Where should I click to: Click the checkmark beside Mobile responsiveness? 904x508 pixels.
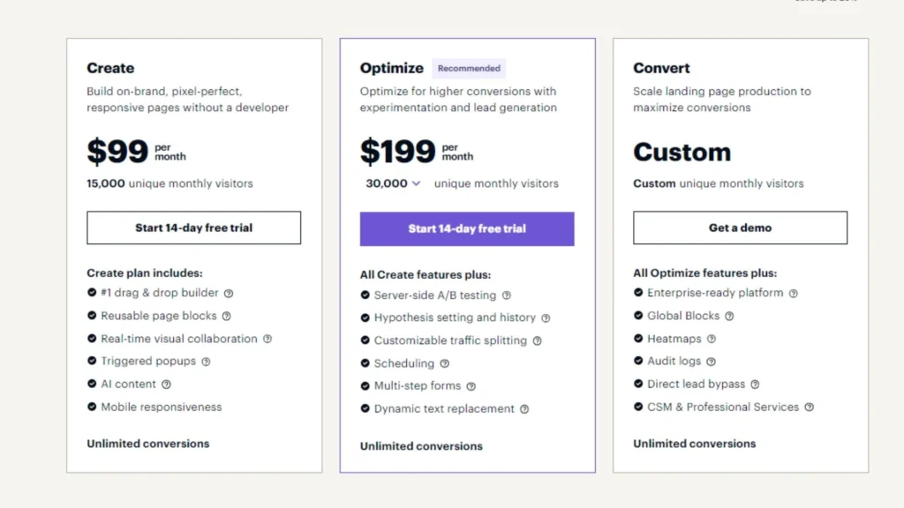(x=93, y=407)
